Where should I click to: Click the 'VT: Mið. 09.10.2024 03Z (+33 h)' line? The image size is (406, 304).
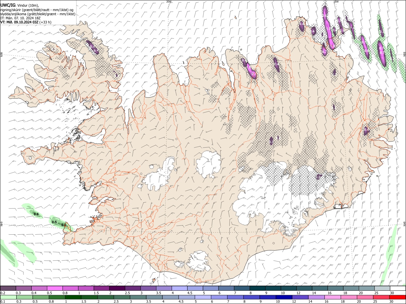pyautogui.click(x=26, y=22)
